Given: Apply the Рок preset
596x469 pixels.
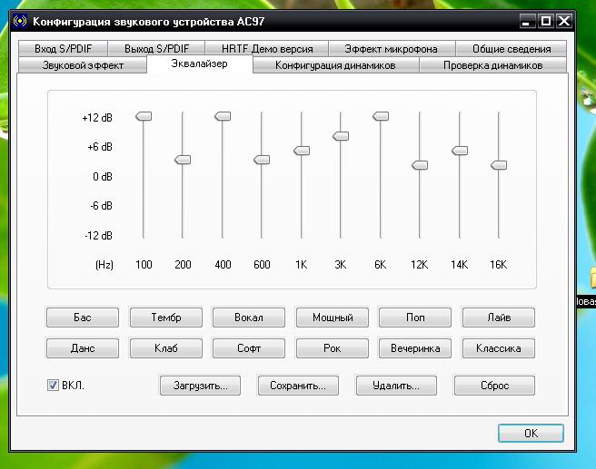Looking at the screenshot, I should point(333,348).
